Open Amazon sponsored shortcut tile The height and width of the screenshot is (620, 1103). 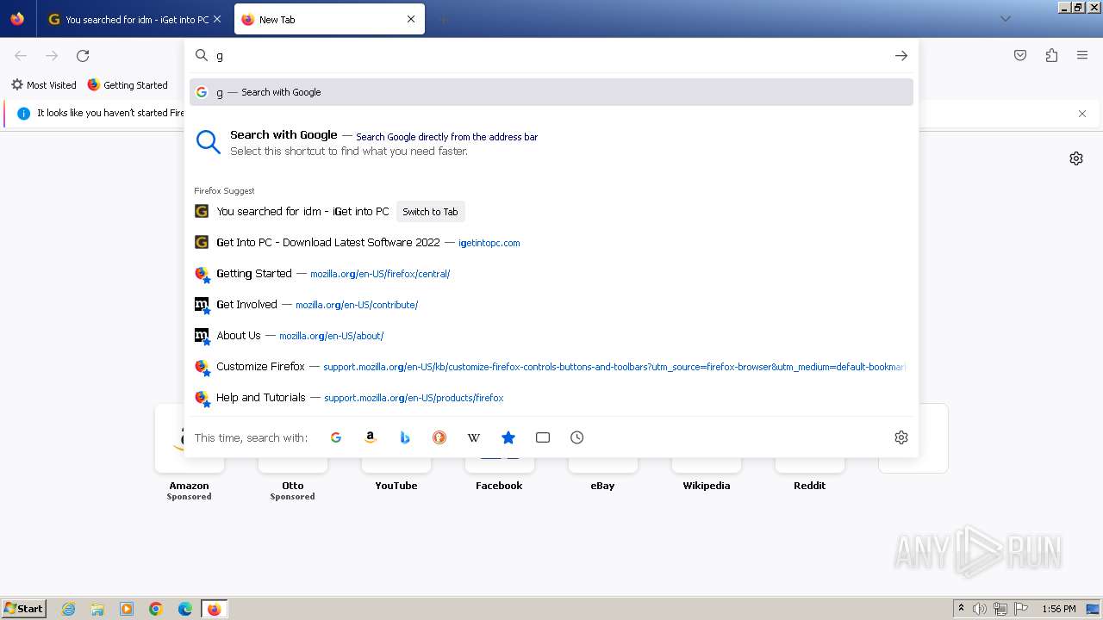click(190, 465)
